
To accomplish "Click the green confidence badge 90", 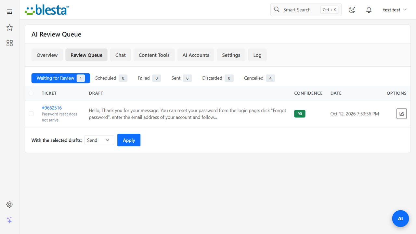I will coord(300,114).
